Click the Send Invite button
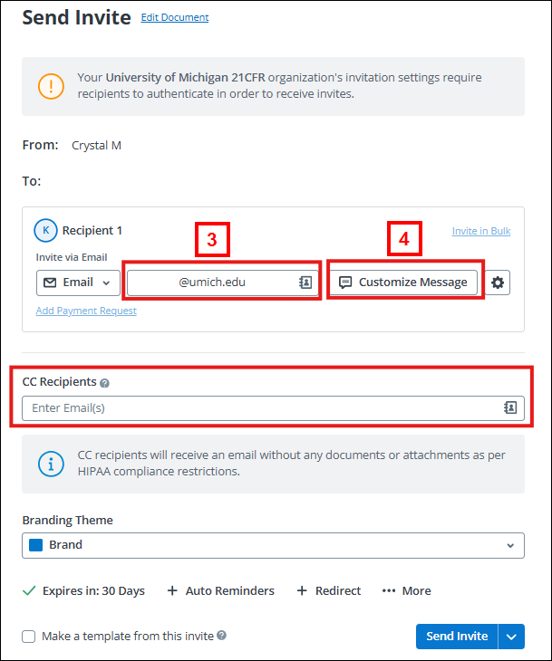Screen dimensions: 552x661 click(x=457, y=637)
